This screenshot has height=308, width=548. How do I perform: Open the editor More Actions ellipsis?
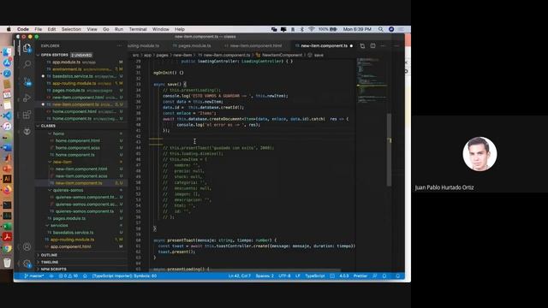383,45
